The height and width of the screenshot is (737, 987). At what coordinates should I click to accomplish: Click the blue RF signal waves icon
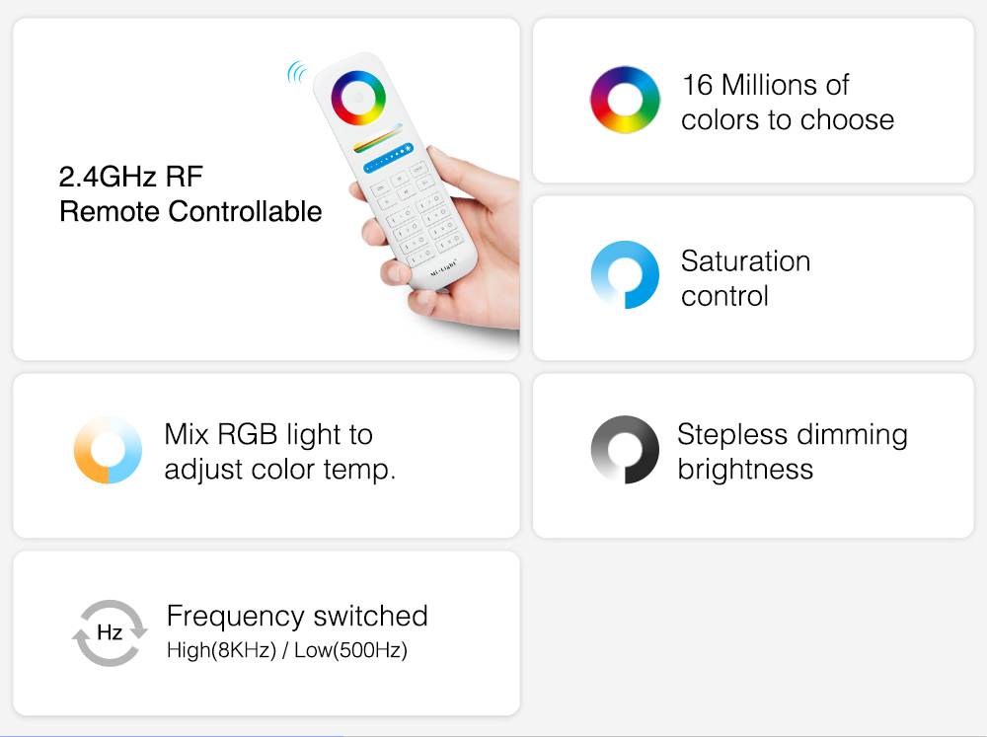tap(297, 72)
